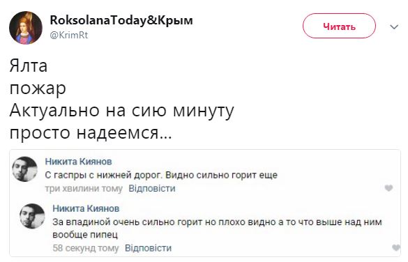This screenshot has height=262, width=408.
Task: Open second commenter's avatar photo
Action: click(x=32, y=216)
